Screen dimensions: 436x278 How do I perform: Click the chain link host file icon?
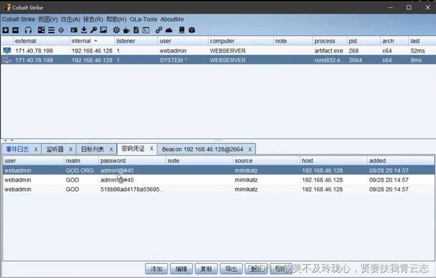pos(159,30)
